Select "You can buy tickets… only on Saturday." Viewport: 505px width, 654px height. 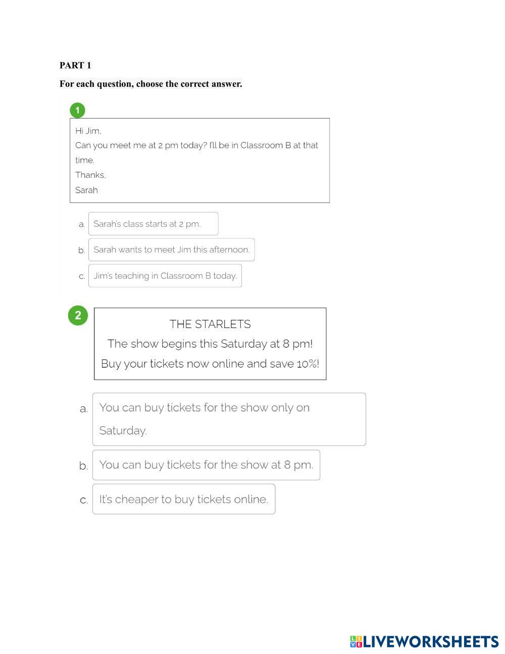point(229,419)
